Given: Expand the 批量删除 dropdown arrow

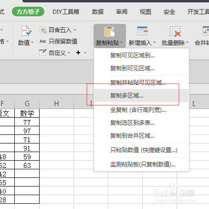Looking at the screenshot, I should (187, 43).
